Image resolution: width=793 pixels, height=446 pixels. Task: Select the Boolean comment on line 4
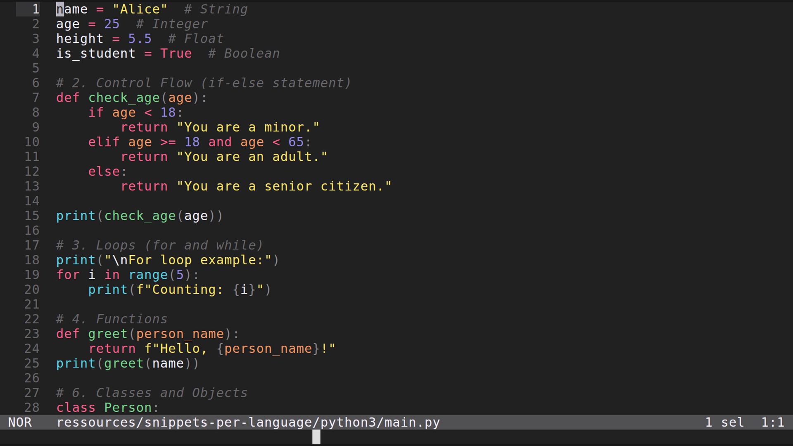click(x=244, y=53)
